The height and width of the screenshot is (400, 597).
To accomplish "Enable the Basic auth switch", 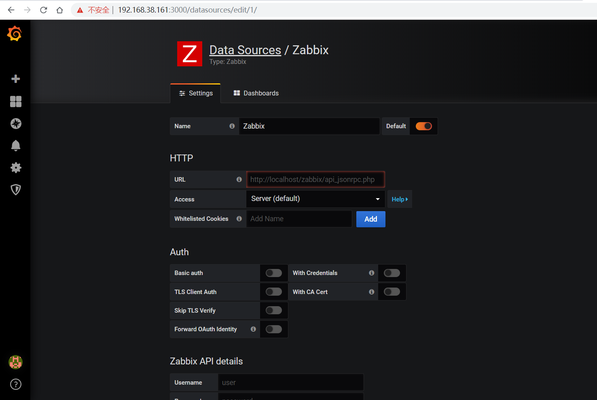I will [x=274, y=273].
